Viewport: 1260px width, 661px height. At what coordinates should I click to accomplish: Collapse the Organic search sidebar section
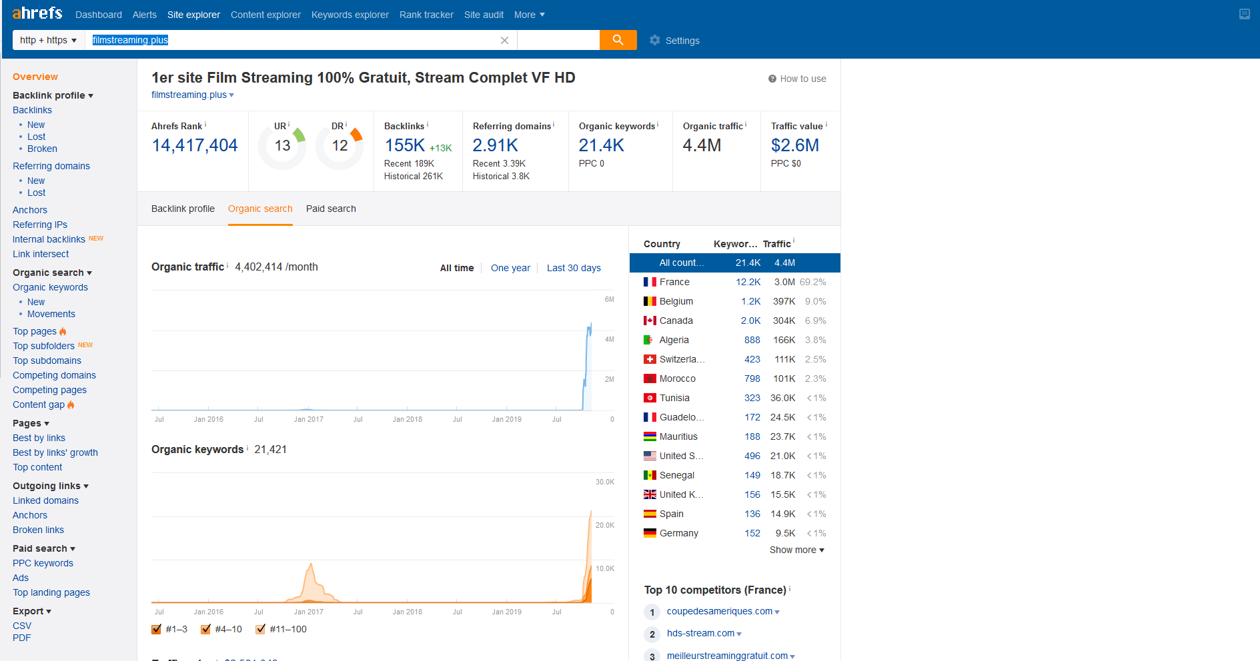pos(52,273)
